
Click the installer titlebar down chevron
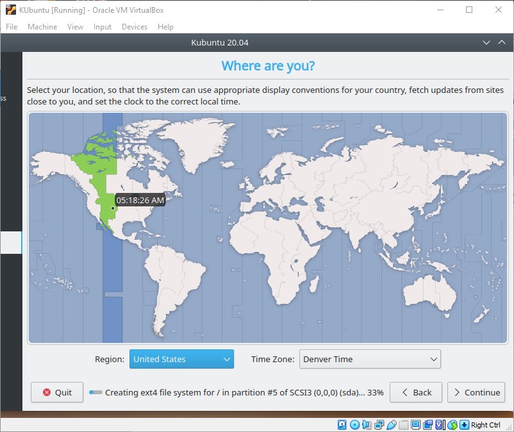[486, 42]
